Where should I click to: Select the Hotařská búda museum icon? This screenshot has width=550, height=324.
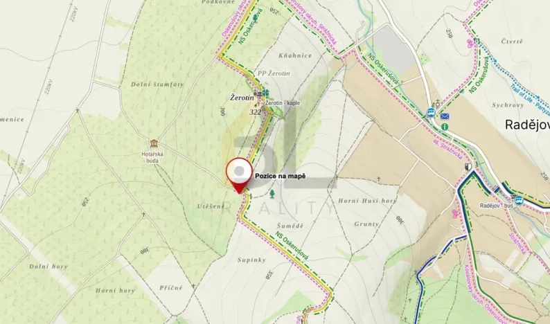pyautogui.click(x=154, y=143)
